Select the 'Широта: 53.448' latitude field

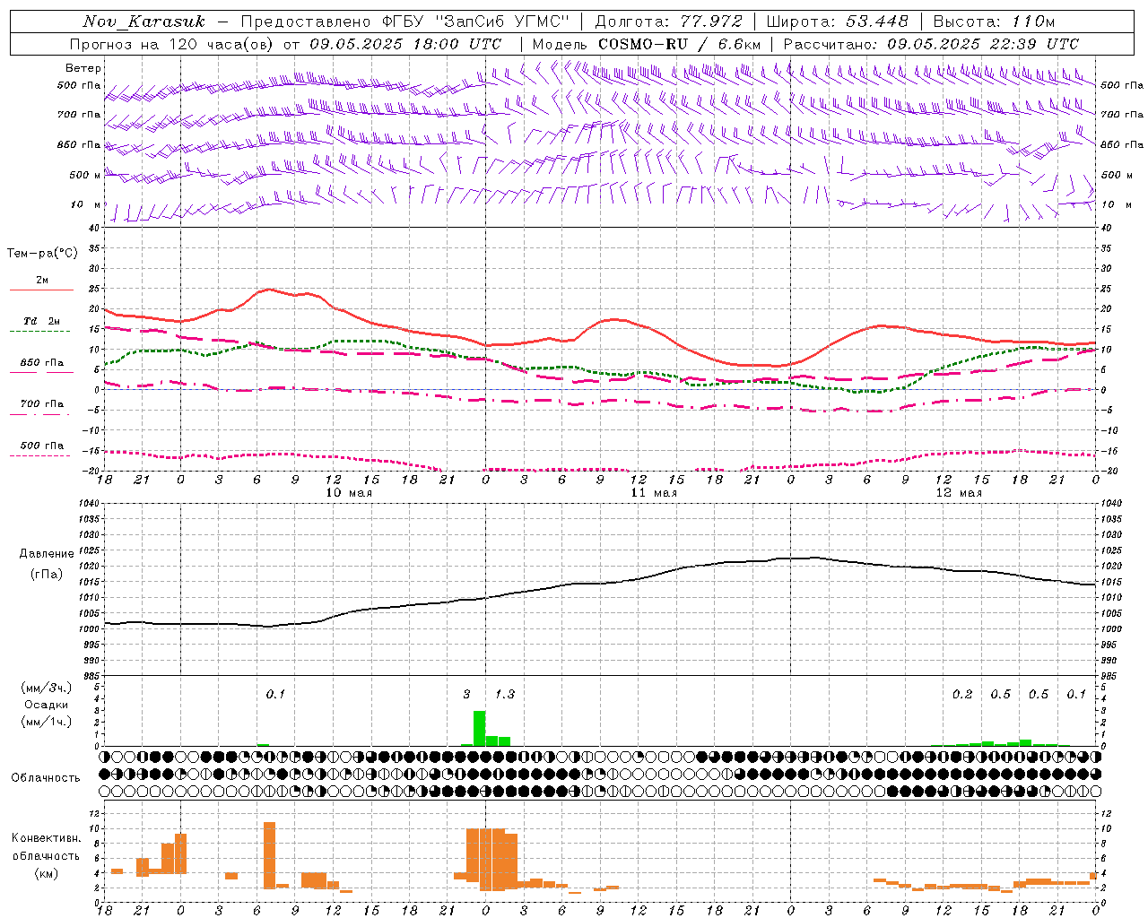pos(836,22)
